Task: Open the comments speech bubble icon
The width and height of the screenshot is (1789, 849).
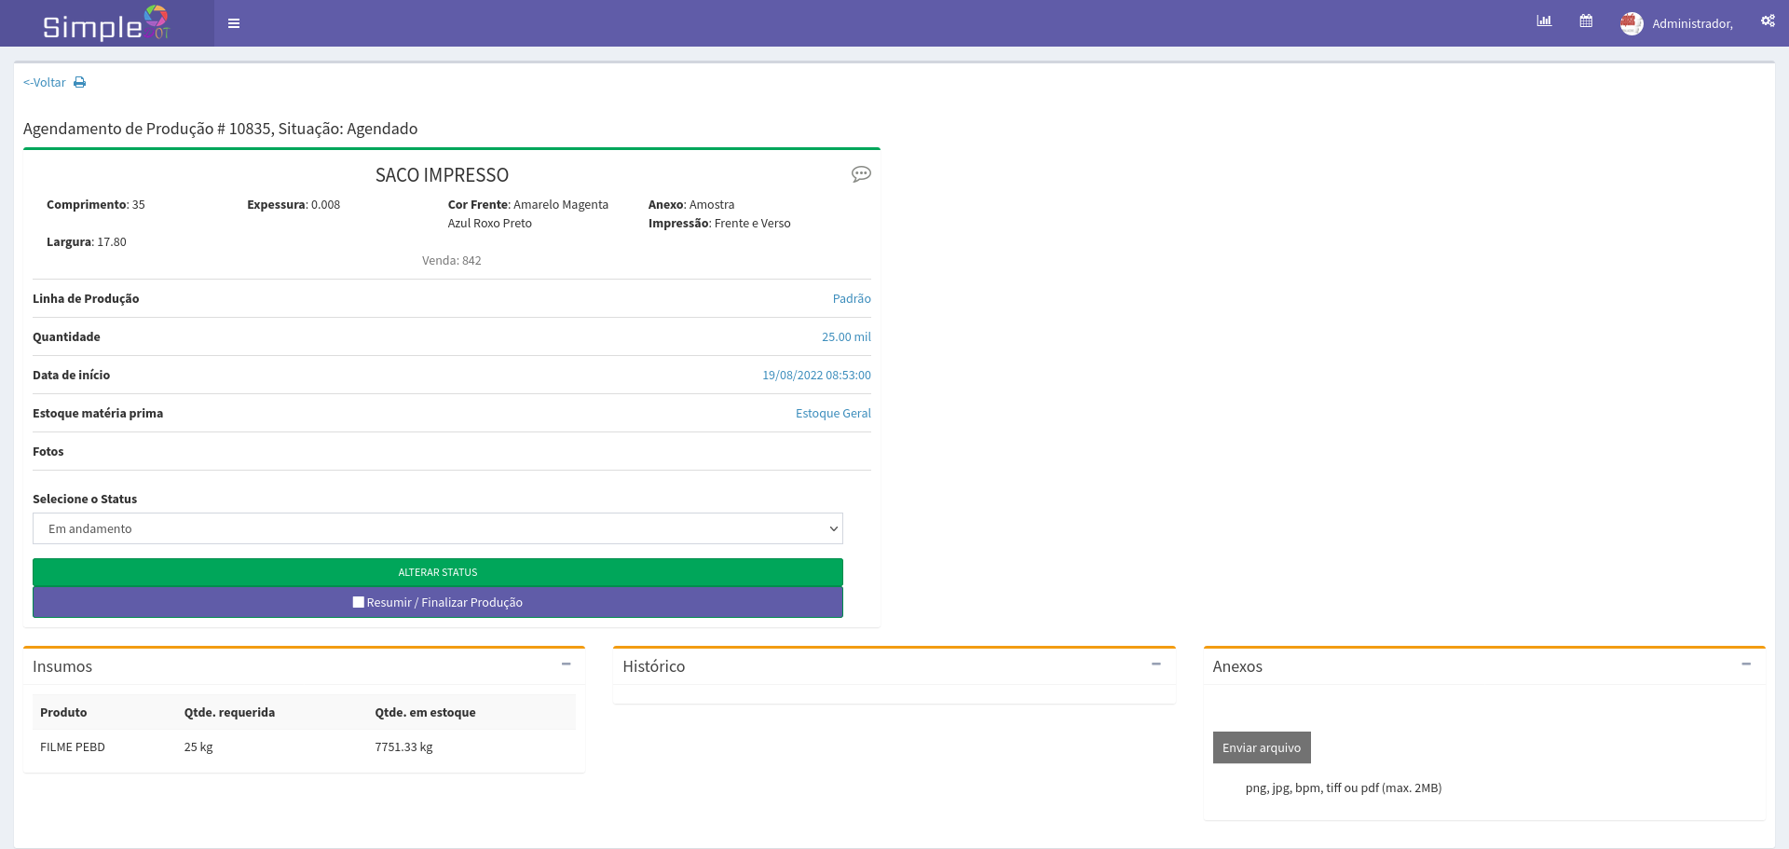Action: point(861,174)
